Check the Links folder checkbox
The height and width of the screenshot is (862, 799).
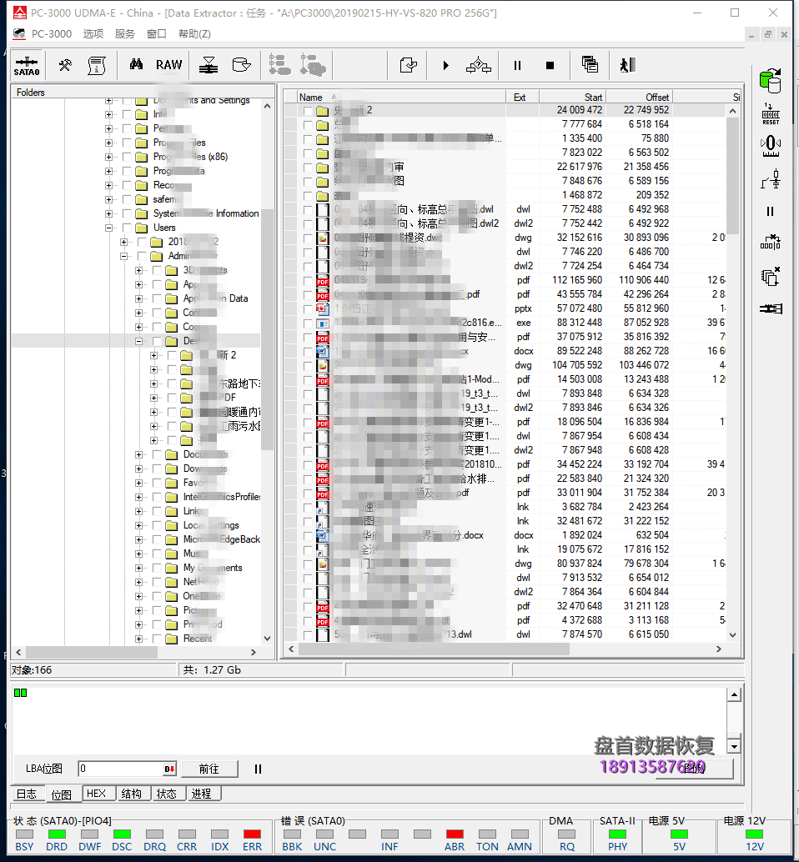[x=157, y=511]
